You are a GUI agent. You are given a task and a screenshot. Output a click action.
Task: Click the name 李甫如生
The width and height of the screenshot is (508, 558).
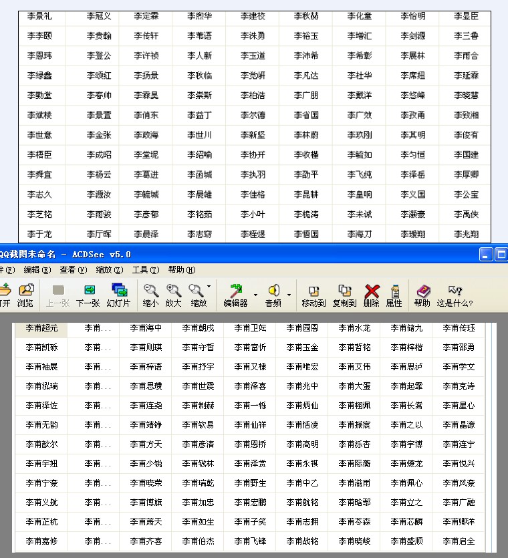(198, 522)
